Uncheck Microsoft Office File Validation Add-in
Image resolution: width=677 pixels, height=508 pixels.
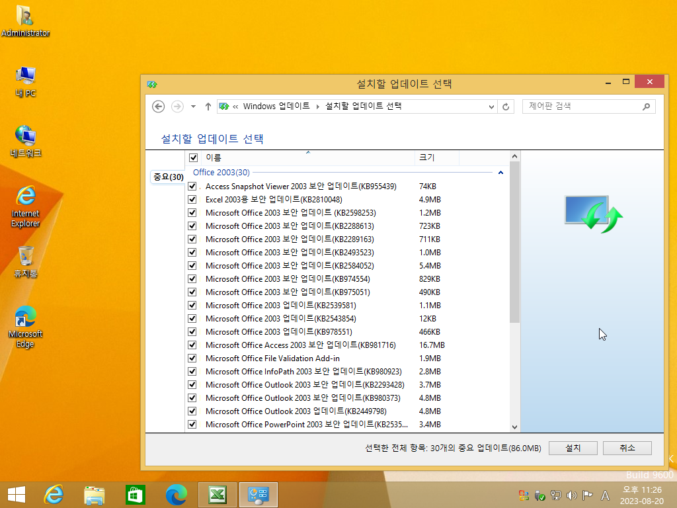pyautogui.click(x=192, y=358)
